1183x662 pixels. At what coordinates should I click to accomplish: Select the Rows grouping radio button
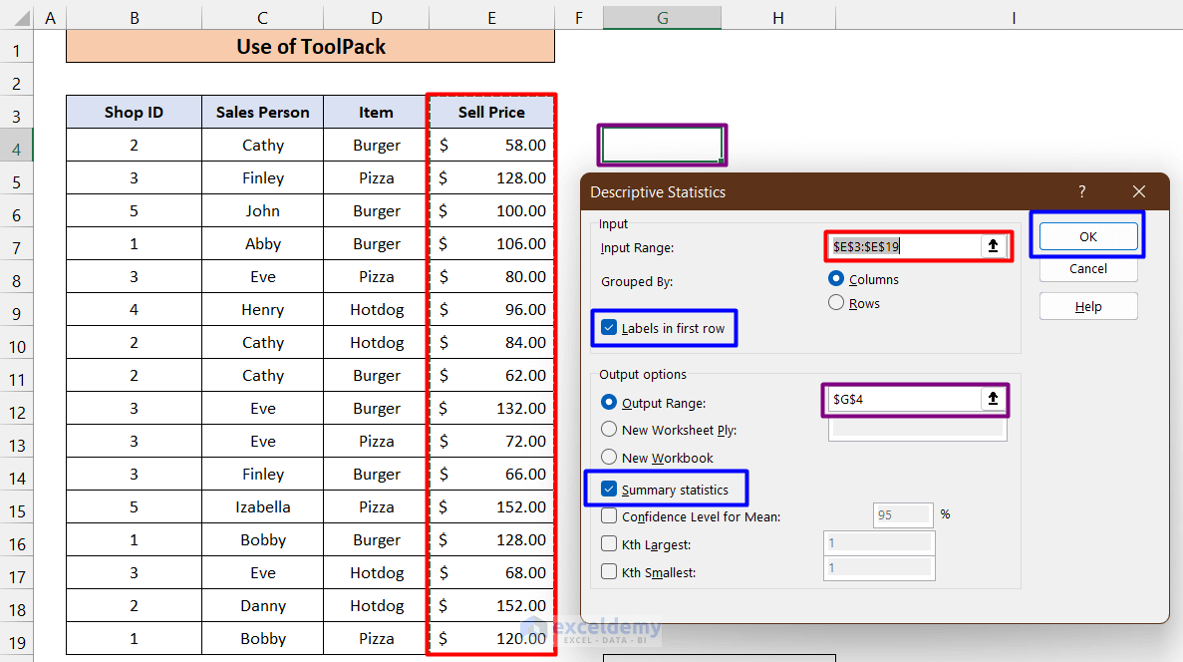click(x=835, y=303)
